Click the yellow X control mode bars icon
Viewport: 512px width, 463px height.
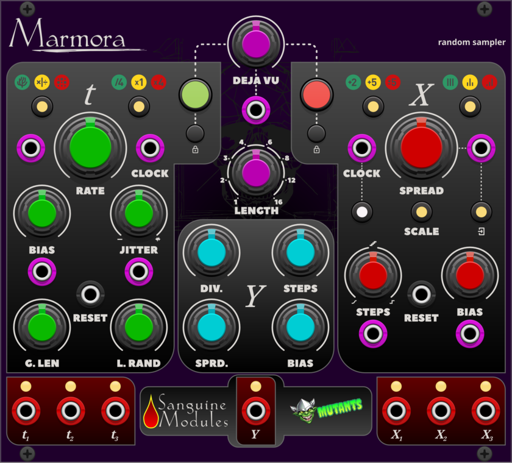470,82
